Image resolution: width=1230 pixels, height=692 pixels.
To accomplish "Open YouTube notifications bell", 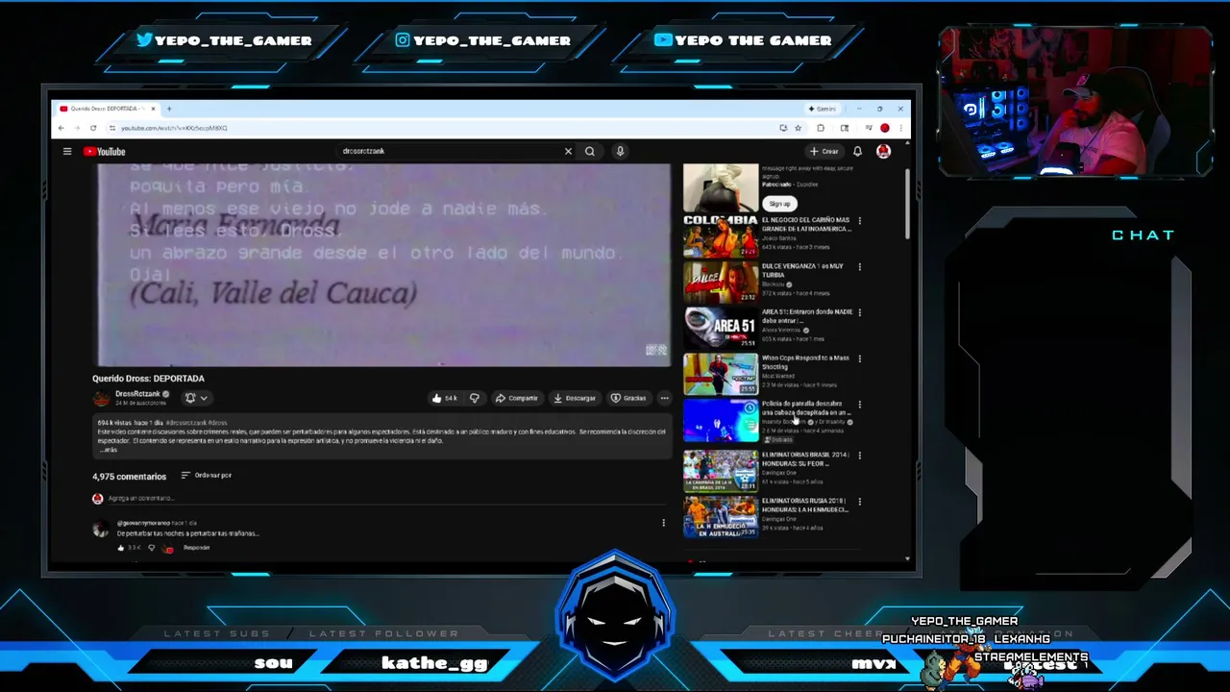I will point(857,151).
